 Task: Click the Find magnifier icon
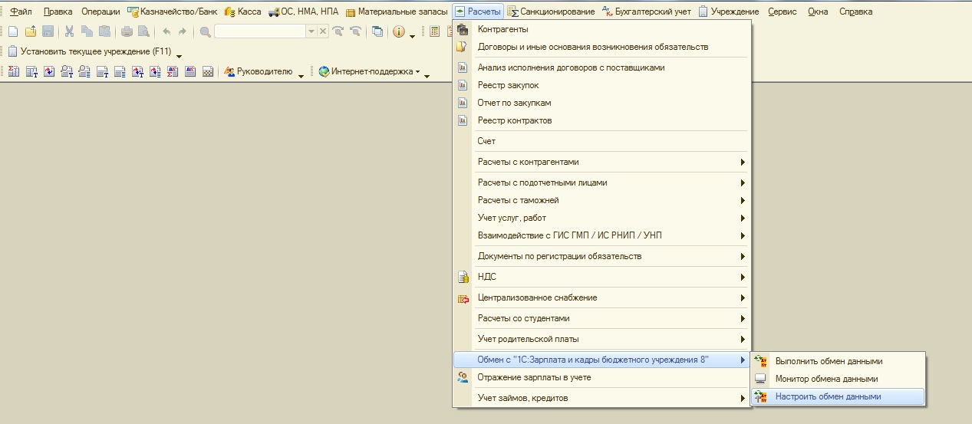pyautogui.click(x=206, y=31)
